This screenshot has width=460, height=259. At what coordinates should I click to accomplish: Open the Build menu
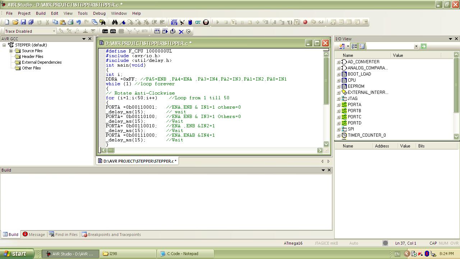click(x=41, y=13)
